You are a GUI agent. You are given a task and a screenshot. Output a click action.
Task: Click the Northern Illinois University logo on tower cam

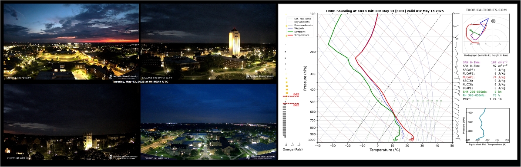pyautogui.click(x=260, y=76)
